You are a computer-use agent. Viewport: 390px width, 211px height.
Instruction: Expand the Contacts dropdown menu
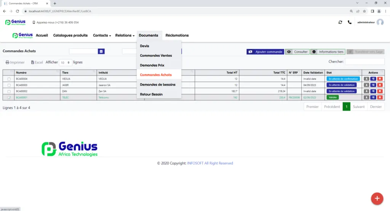[x=102, y=35]
